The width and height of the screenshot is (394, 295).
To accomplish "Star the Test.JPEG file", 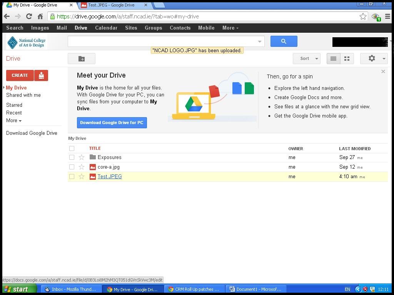I will click(82, 177).
